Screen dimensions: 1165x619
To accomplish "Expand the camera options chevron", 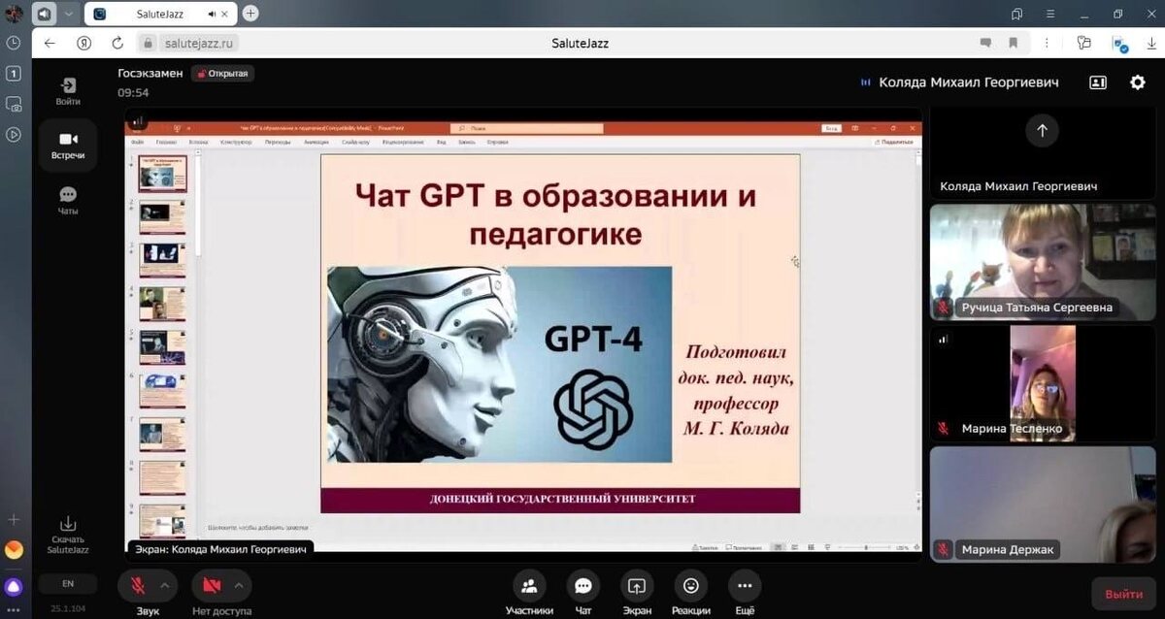I will (238, 585).
